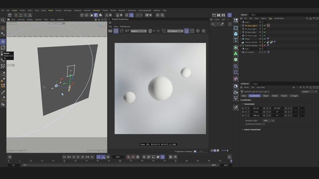The width and height of the screenshot is (319, 179).
Task: Click the Play forward button in timeline
Action: [78, 157]
